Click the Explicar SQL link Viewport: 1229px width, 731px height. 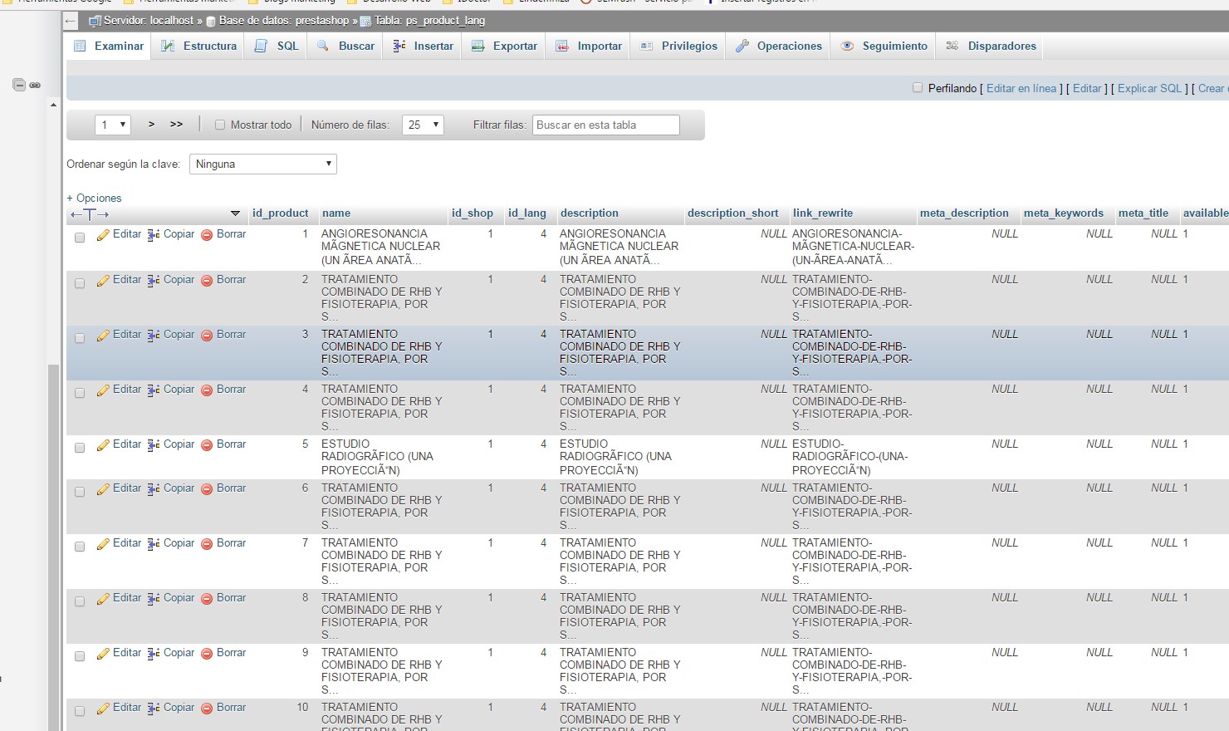coord(1148,88)
